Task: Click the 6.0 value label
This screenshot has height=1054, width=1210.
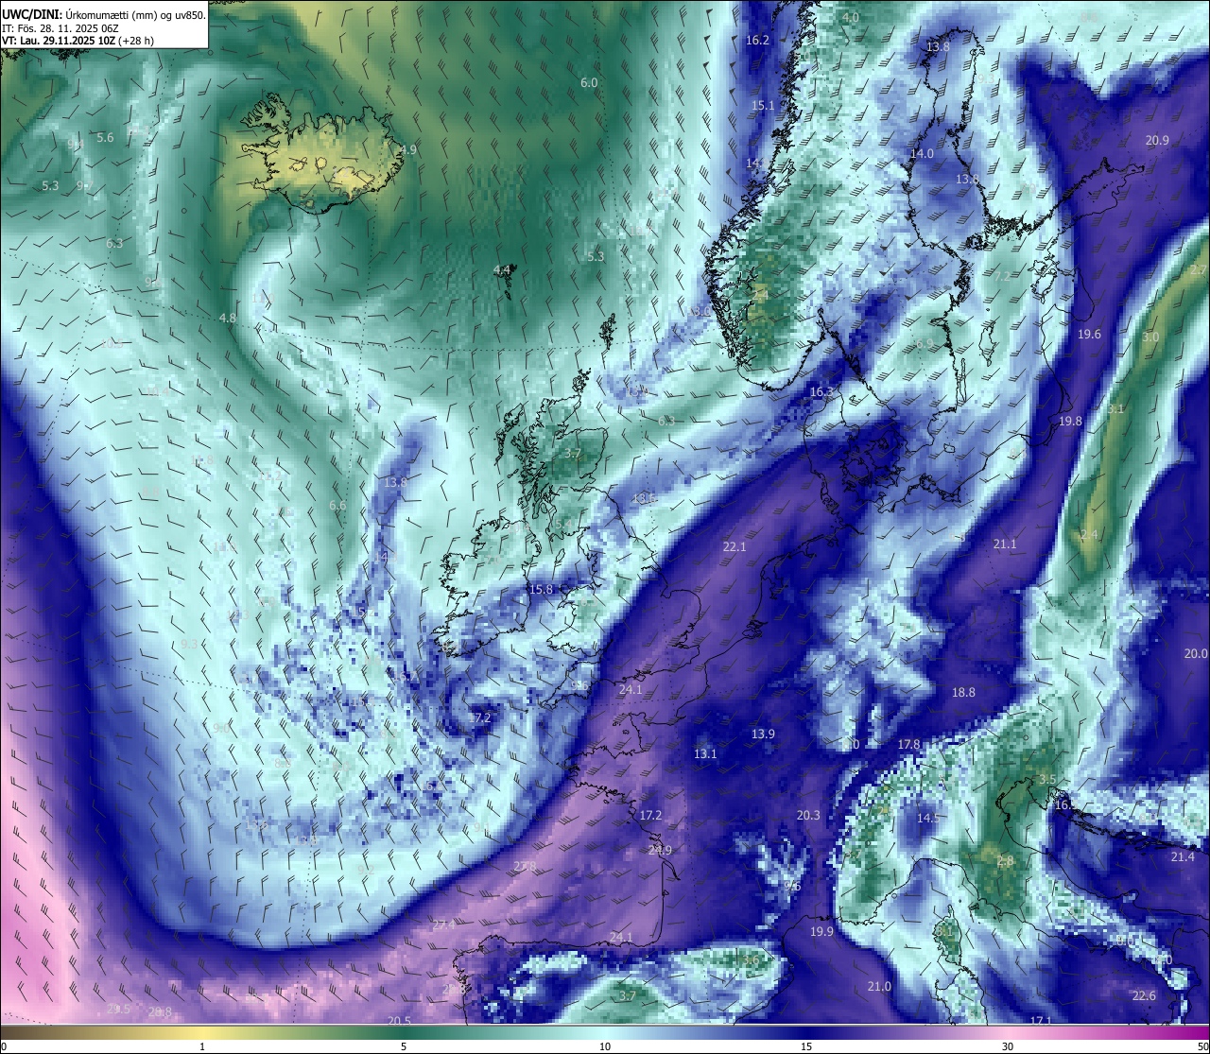Action: [589, 83]
